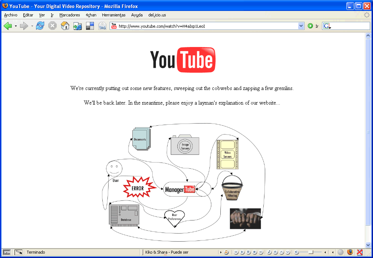Click the single music note button
Viewport: 373px width, 258px height.
(269, 252)
